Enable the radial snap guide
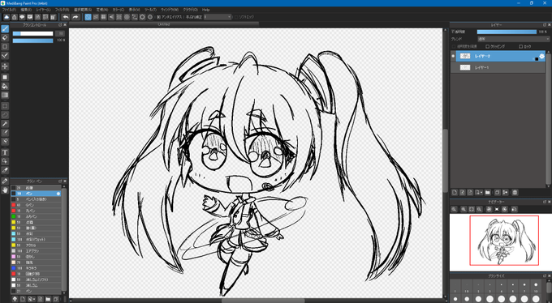The width and height of the screenshot is (552, 303). click(x=119, y=17)
